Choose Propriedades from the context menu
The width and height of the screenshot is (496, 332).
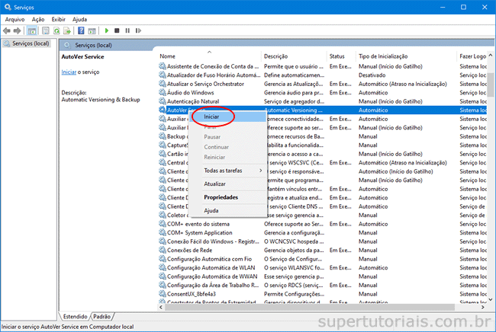point(221,197)
